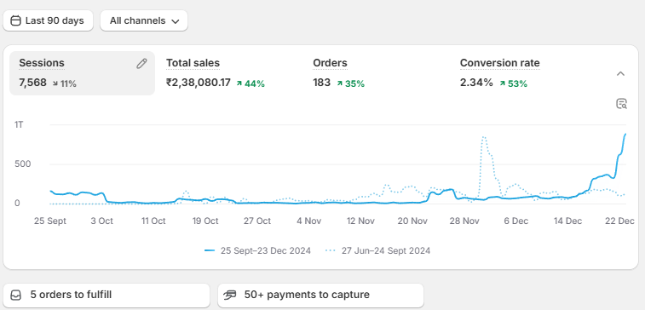
Task: Click the downward arrow next to 11% sessions
Action: (x=55, y=83)
